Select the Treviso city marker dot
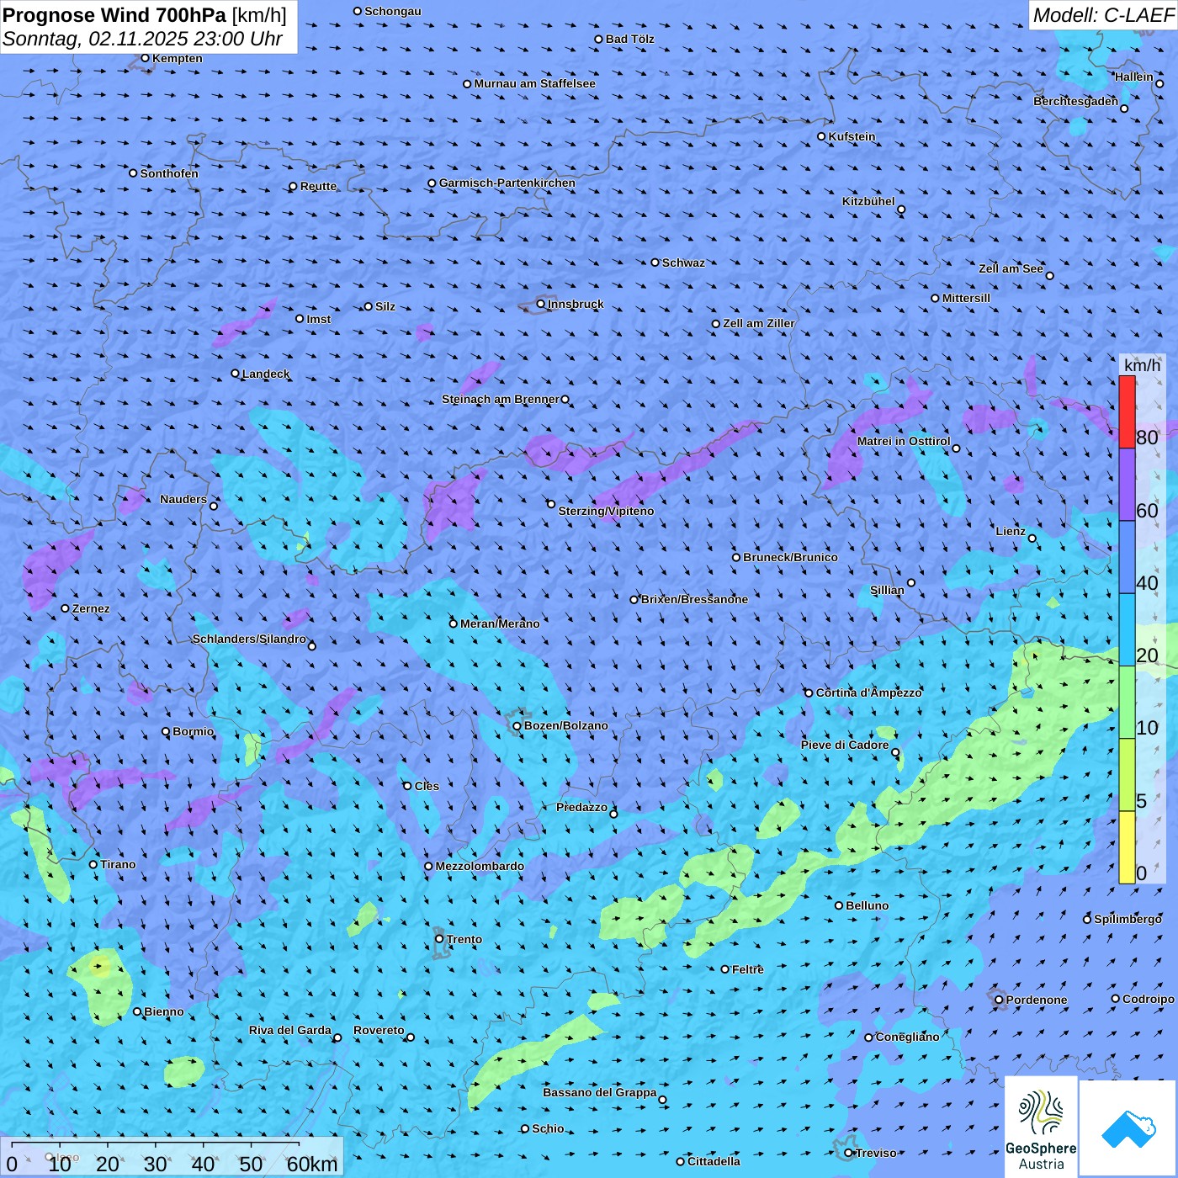Image resolution: width=1178 pixels, height=1178 pixels. point(849,1153)
